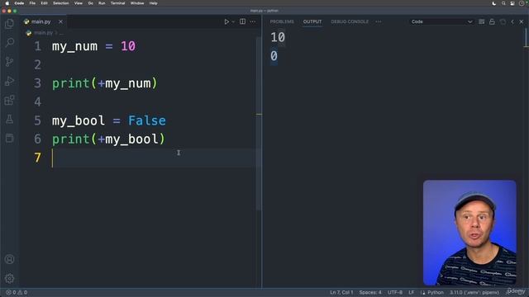Clear the output panel
The height and width of the screenshot is (297, 529).
tap(481, 21)
